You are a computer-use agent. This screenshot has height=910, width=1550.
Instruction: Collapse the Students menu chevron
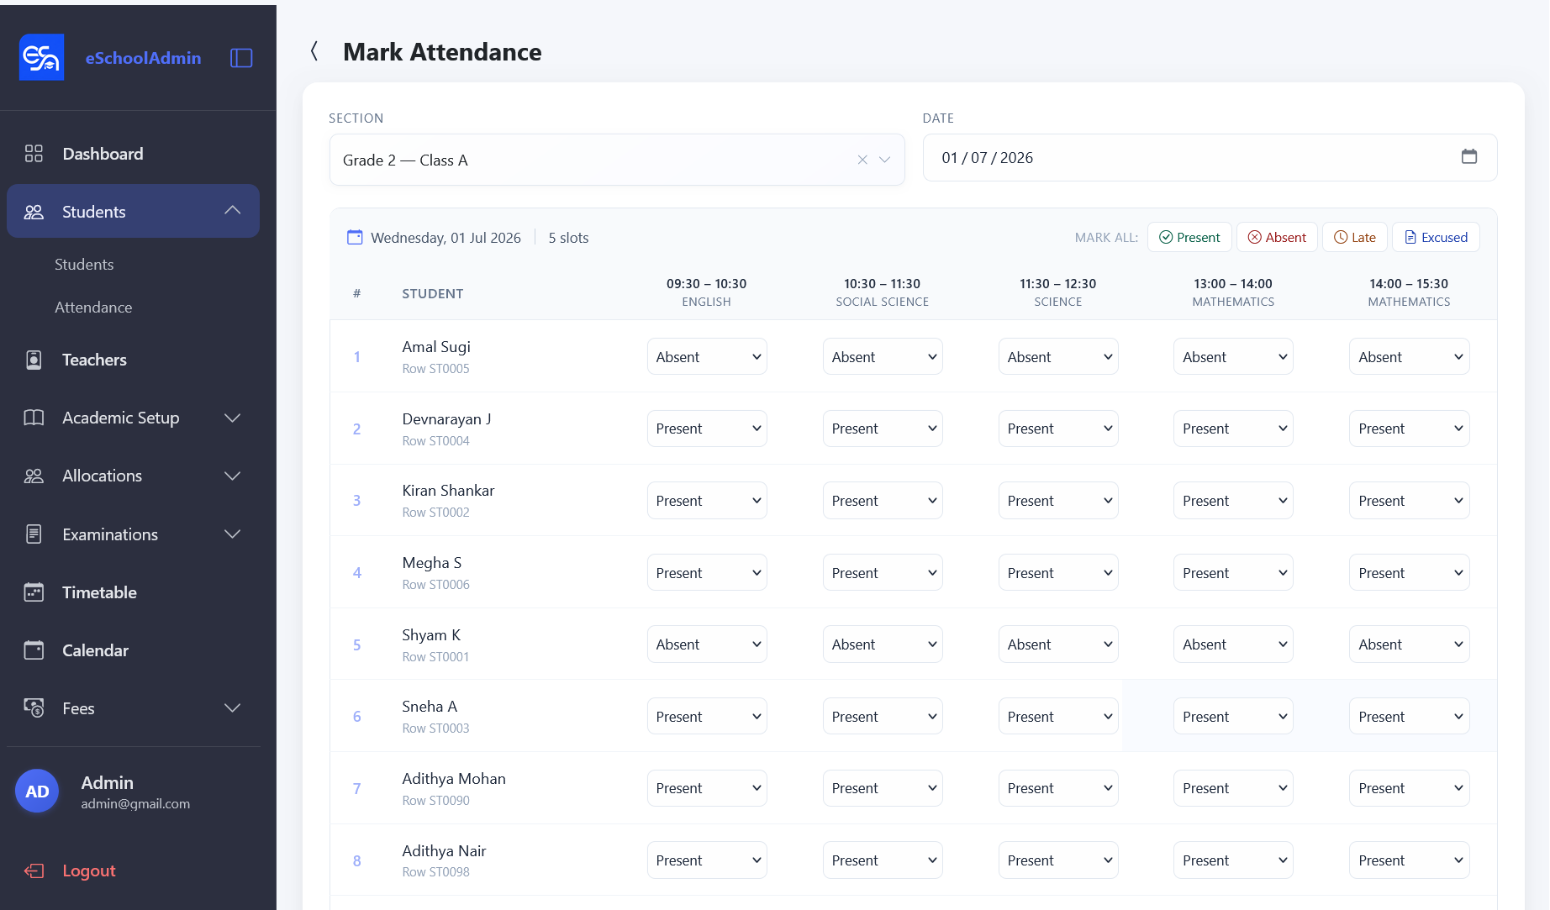point(233,211)
